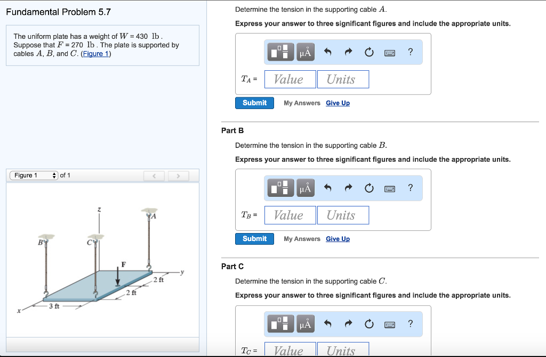Open the Figure 1 selector dropdown

tap(34, 175)
